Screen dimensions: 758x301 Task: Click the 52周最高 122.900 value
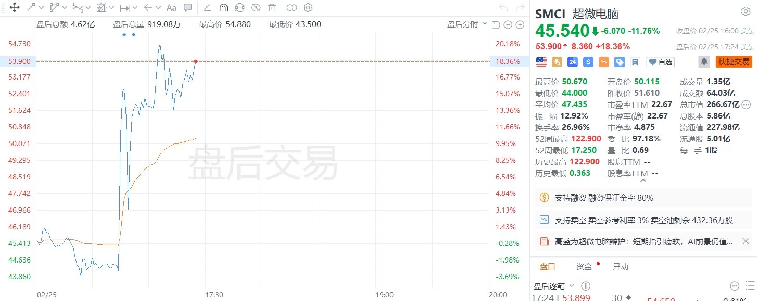coord(585,139)
